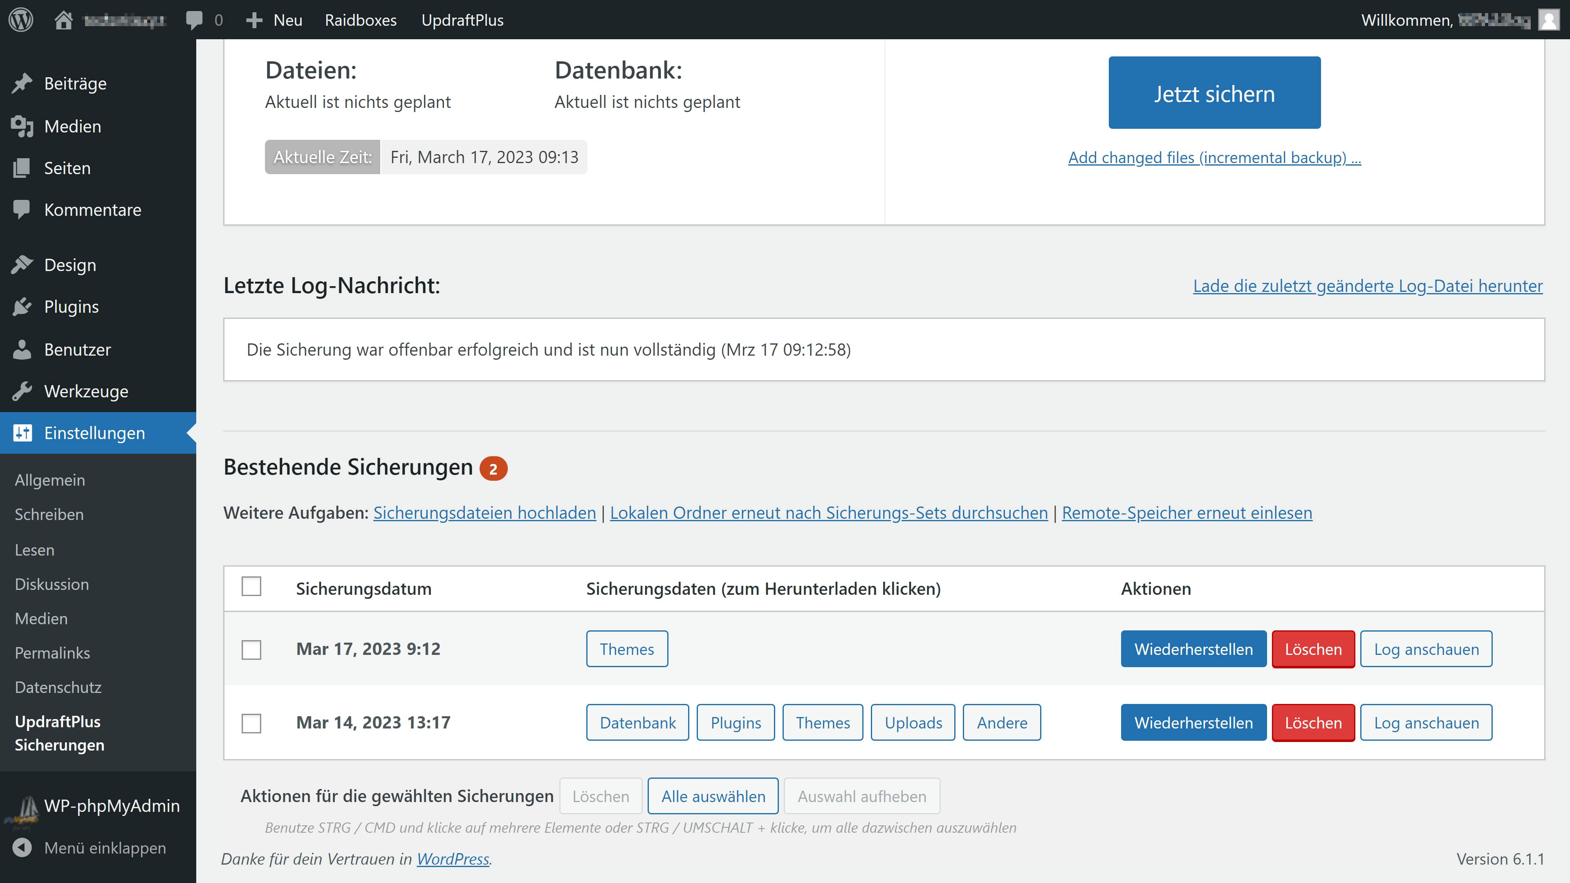This screenshot has width=1570, height=883.
Task: Open the site via the home icon
Action: pyautogui.click(x=65, y=20)
